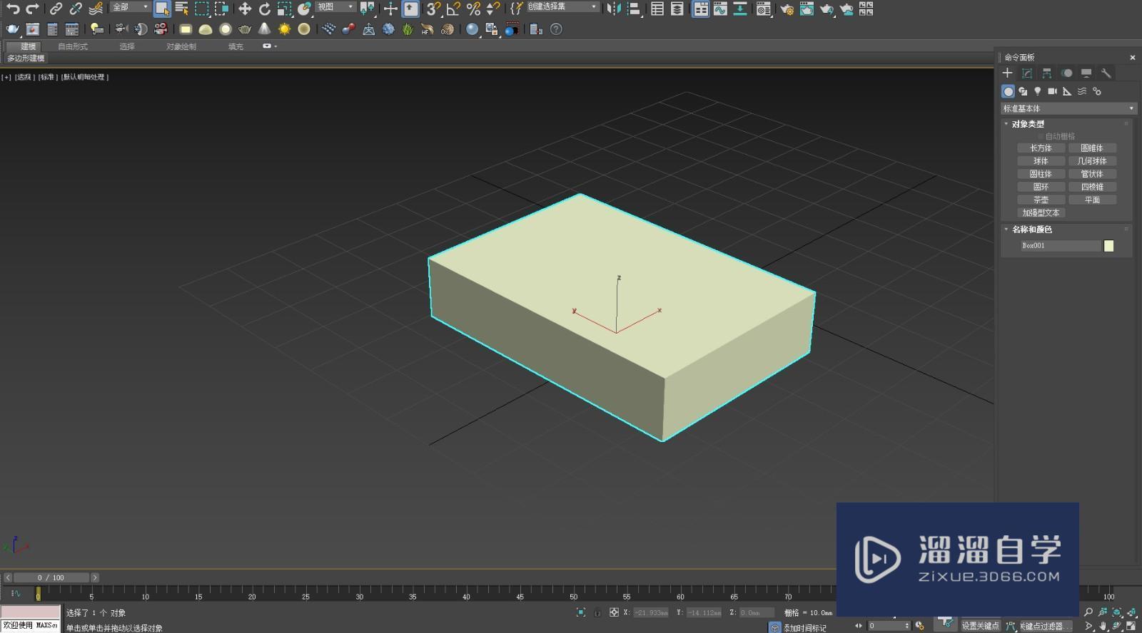
Task: Open Select by Name list icon
Action: (x=181, y=9)
